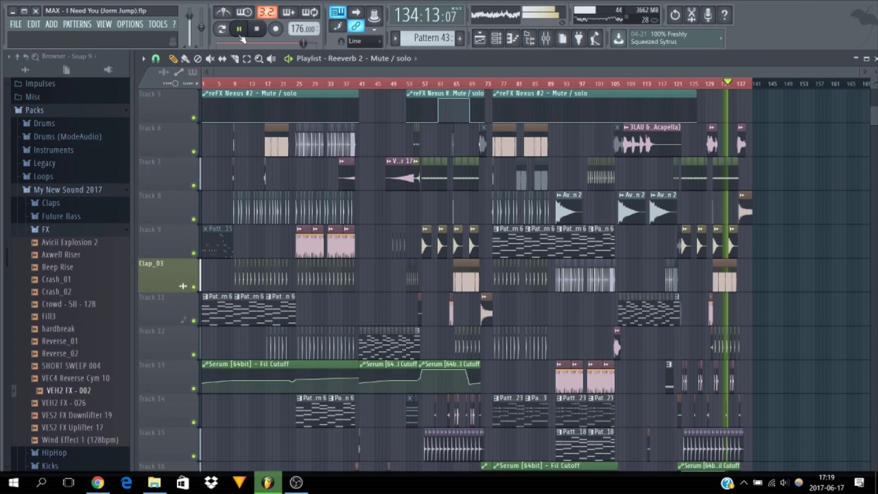Open the ADD menu
The image size is (878, 494).
51,24
